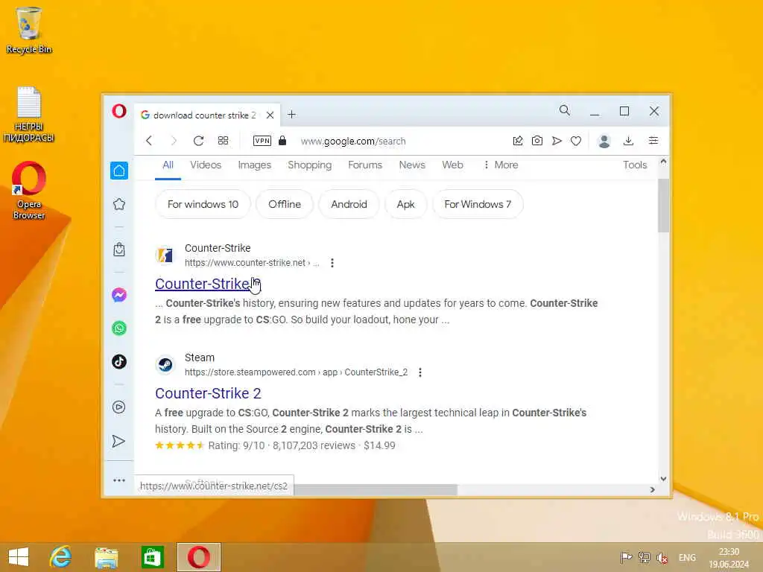Expand the More search filters dropdown

501,165
